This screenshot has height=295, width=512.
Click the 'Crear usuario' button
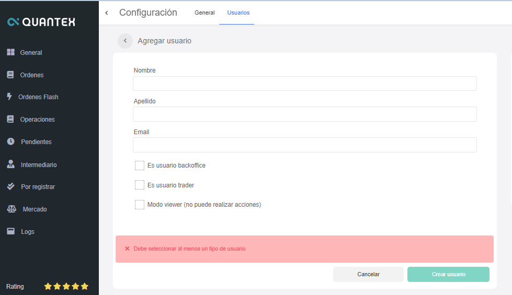pyautogui.click(x=448, y=274)
